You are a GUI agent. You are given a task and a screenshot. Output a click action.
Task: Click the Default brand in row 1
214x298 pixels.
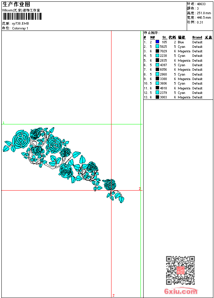tap(197, 42)
